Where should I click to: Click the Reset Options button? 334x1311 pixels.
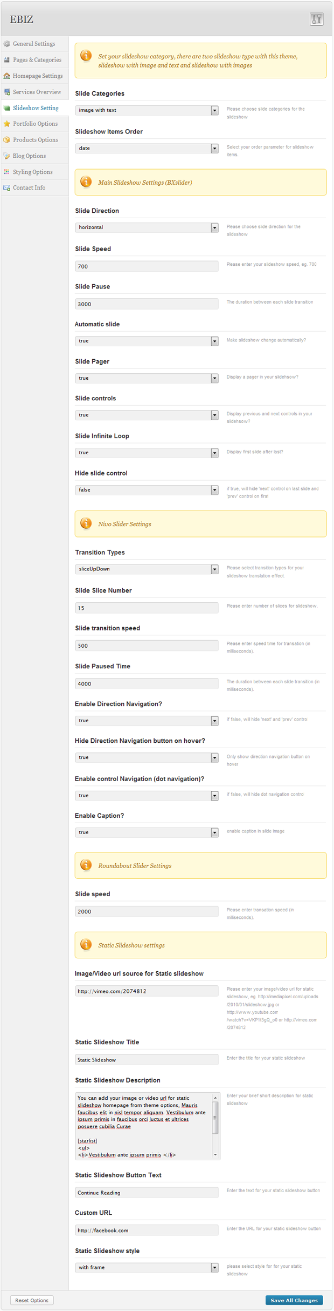point(32,1300)
